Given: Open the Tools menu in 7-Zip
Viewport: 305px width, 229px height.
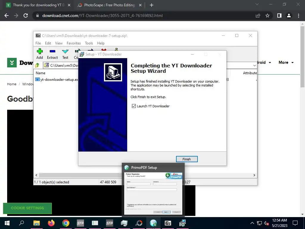Looking at the screenshot, I should [x=89, y=43].
